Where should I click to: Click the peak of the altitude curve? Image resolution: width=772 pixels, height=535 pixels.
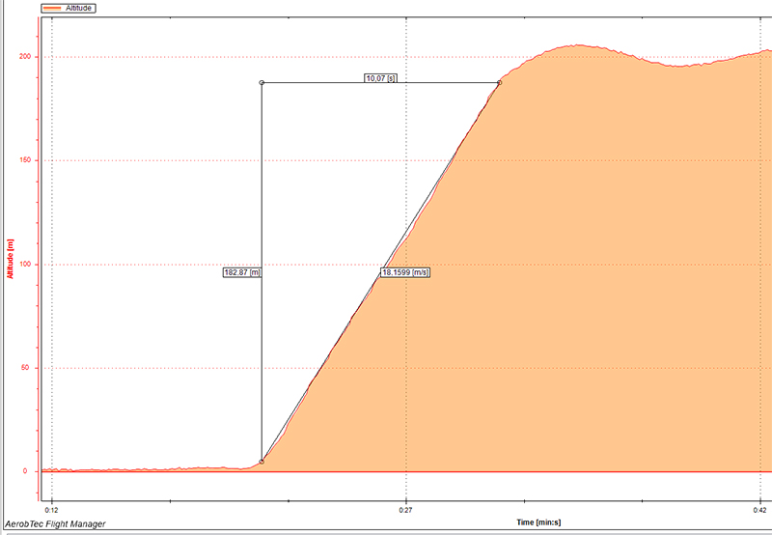click(x=576, y=45)
